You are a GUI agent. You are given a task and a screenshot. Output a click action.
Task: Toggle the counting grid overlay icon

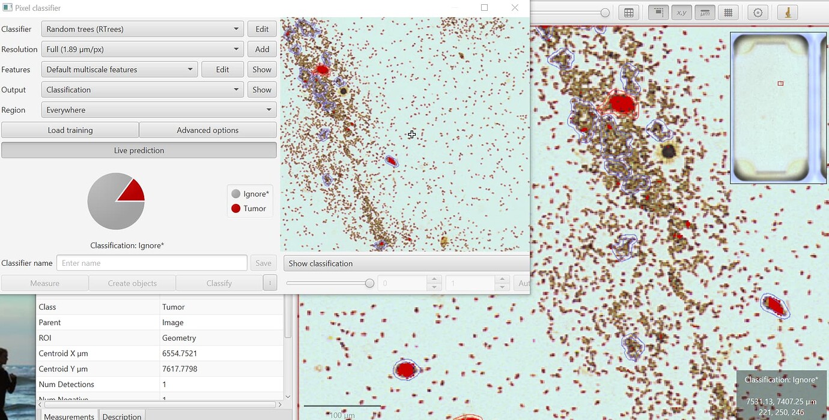tap(728, 12)
